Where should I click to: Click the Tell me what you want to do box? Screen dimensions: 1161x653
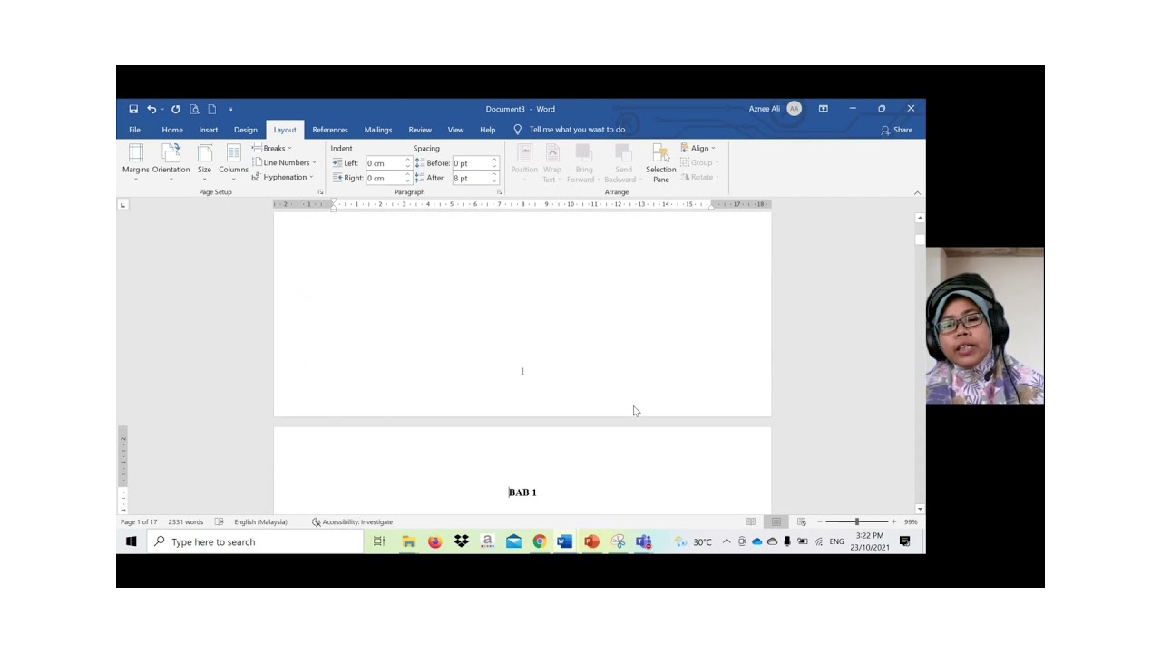(x=577, y=130)
